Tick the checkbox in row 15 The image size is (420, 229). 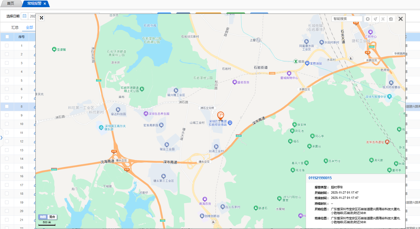click(x=7, y=168)
